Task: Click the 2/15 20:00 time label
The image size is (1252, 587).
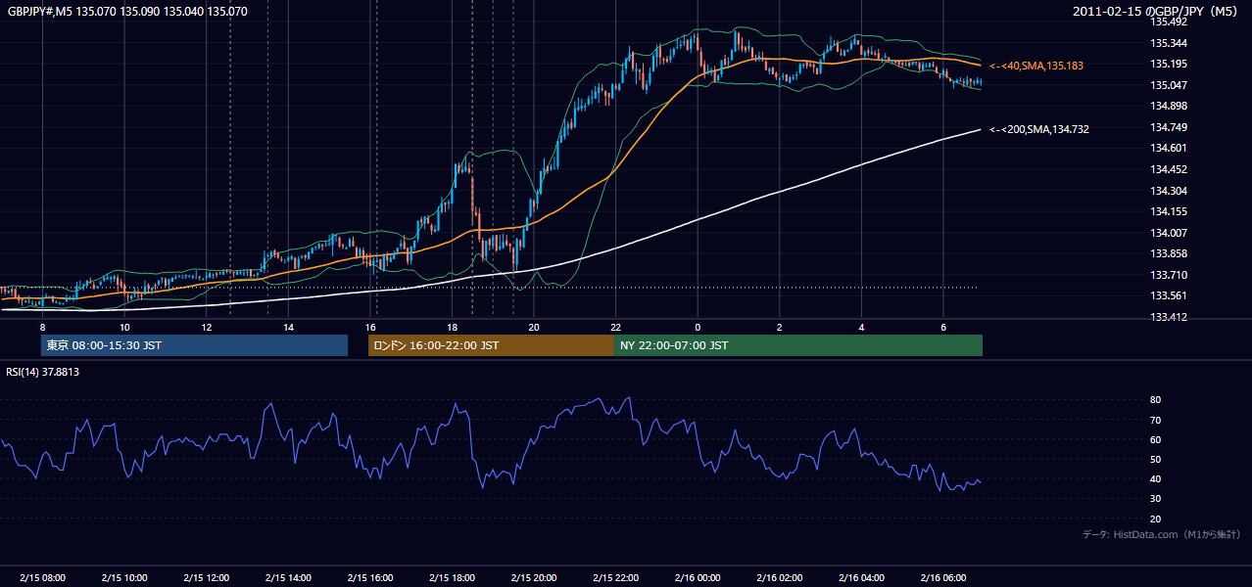Action: click(x=534, y=577)
